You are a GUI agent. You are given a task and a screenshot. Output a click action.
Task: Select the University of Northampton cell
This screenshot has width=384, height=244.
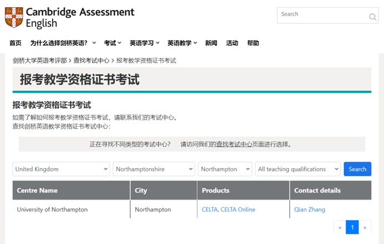coord(71,209)
